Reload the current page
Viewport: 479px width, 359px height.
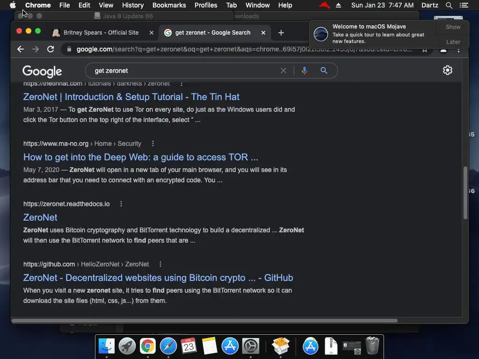[51, 49]
